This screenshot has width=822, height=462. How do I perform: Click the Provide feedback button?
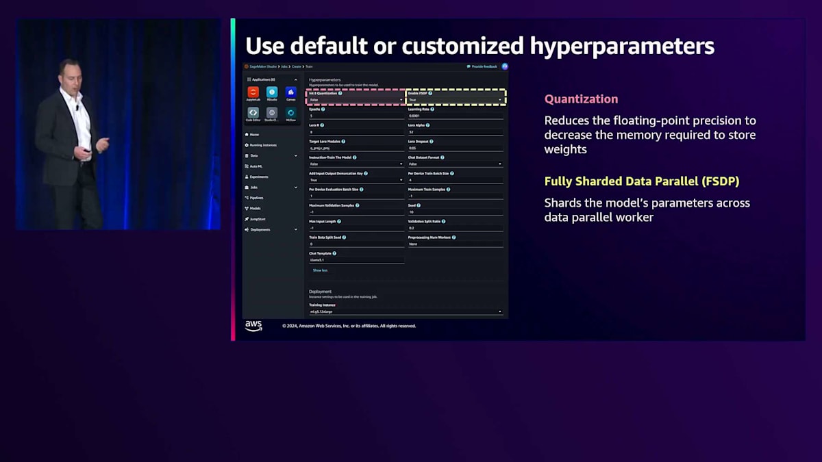point(482,66)
